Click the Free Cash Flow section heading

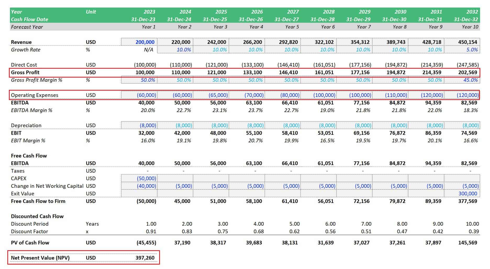[x=29, y=156]
